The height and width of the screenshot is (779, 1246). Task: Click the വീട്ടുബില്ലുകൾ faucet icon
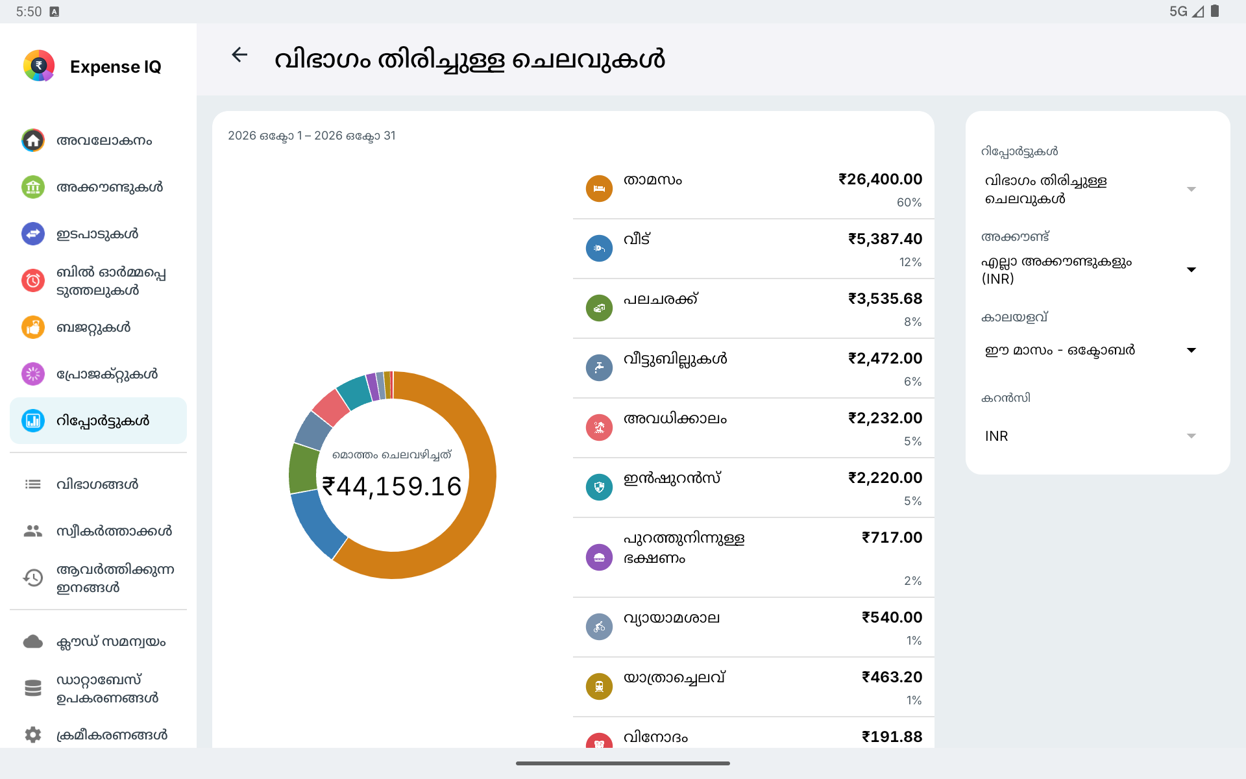(599, 368)
